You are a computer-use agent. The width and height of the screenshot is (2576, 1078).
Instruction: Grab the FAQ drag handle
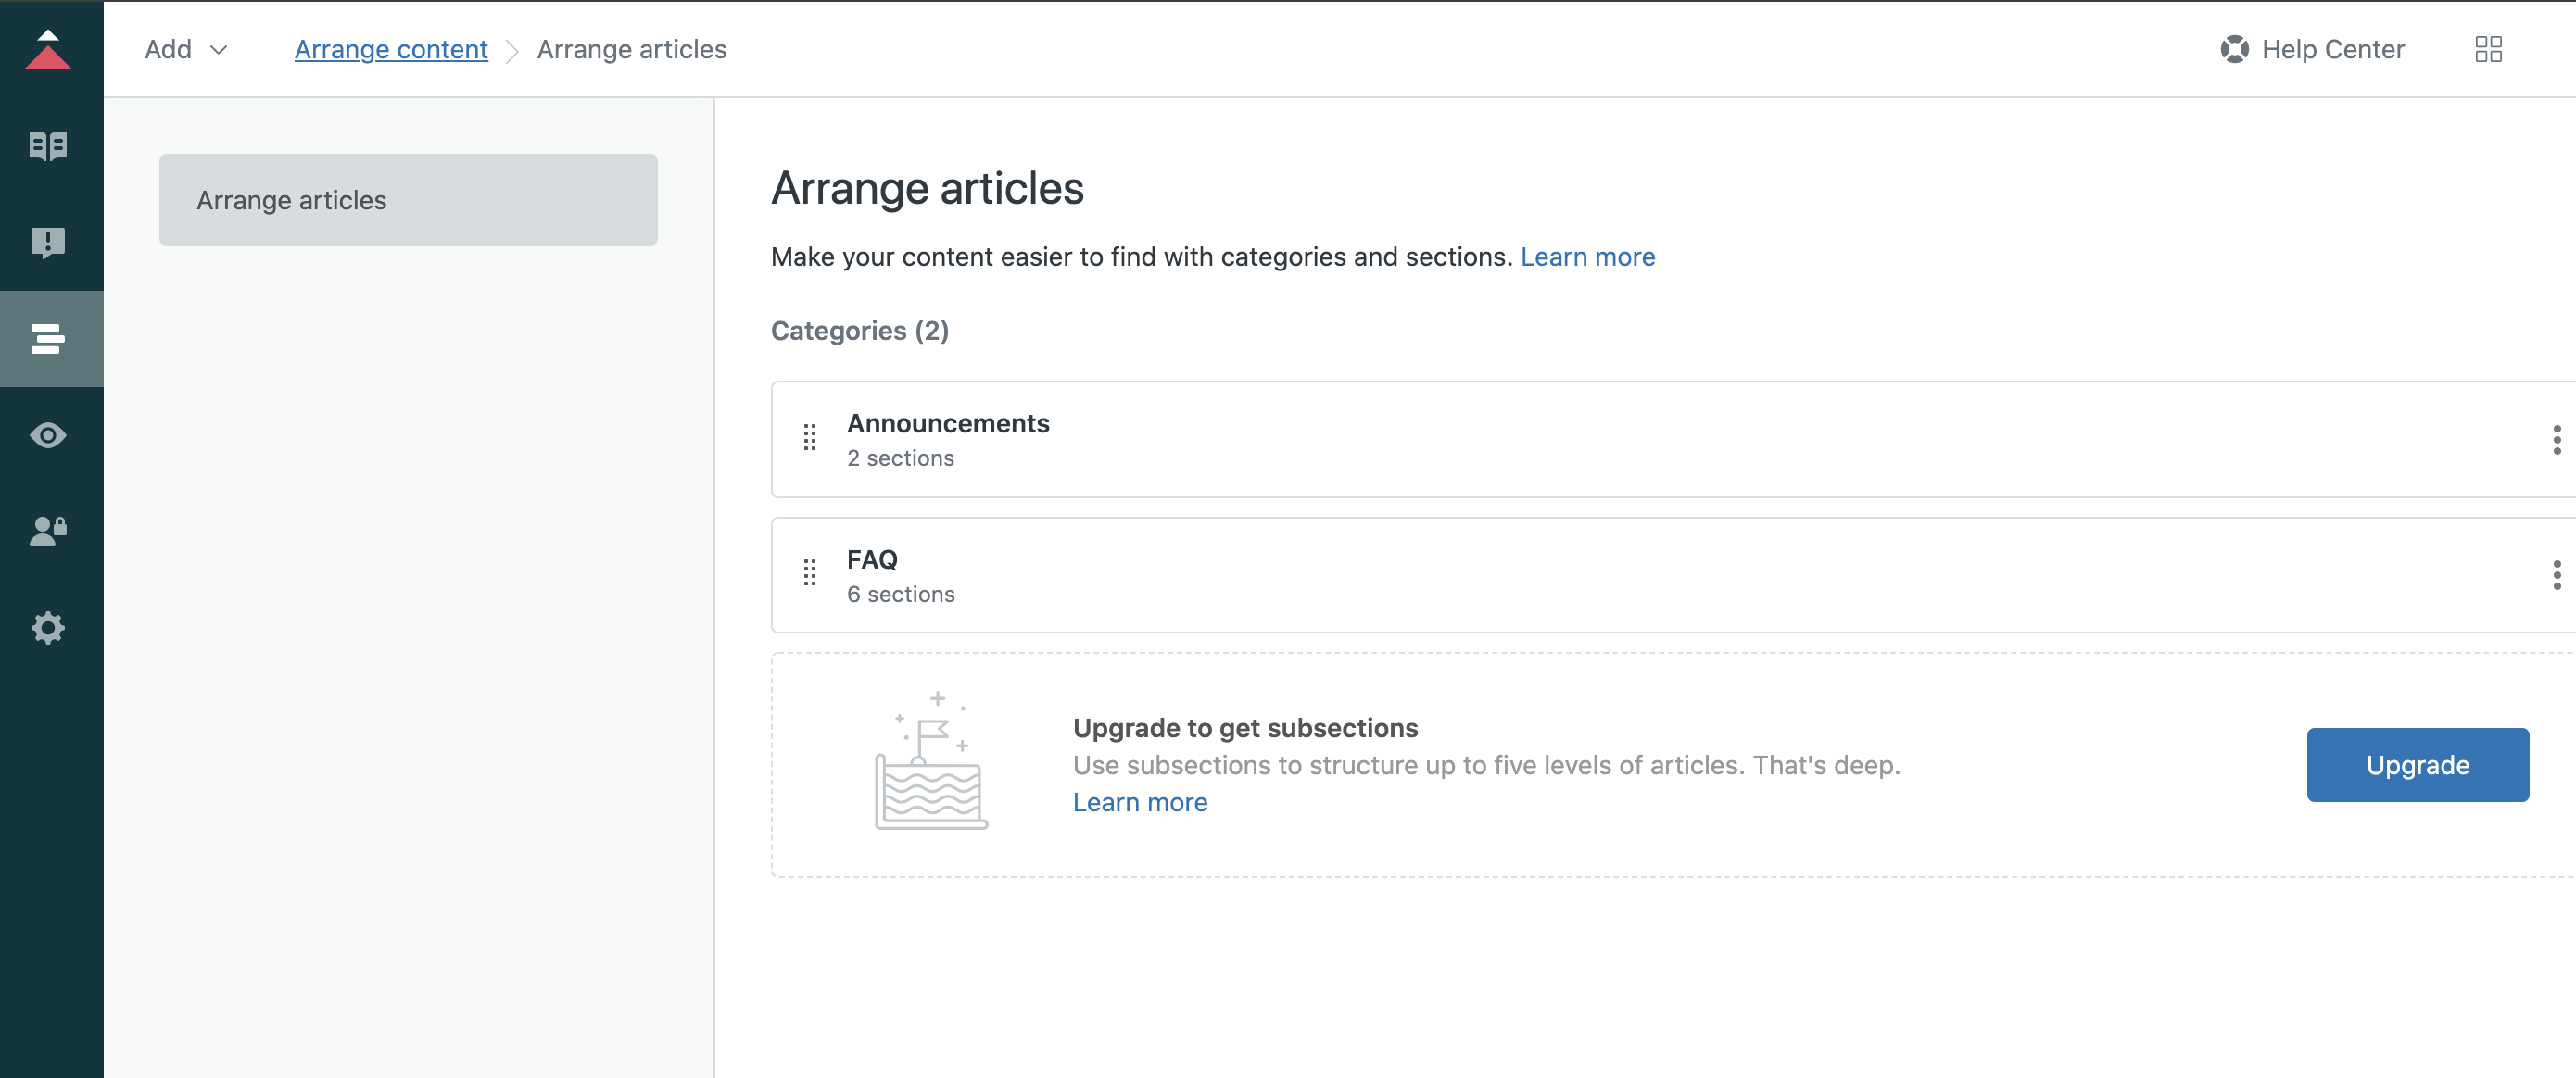click(x=810, y=573)
